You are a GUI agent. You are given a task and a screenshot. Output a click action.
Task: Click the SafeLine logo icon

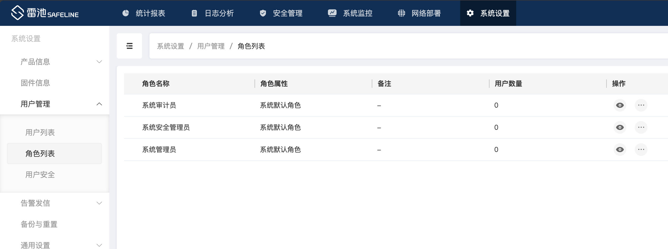17,13
